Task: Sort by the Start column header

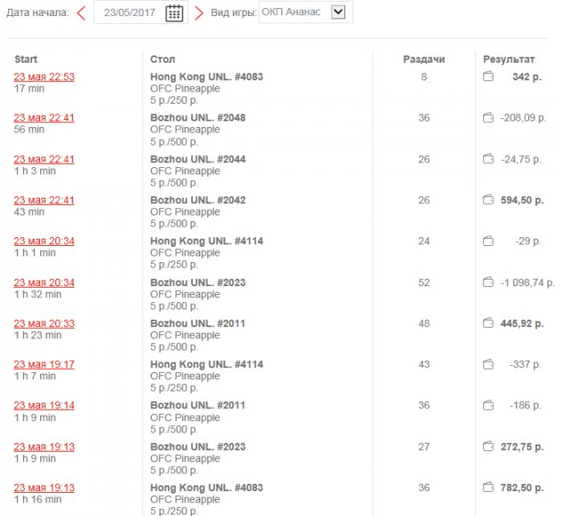Action: pos(26,59)
